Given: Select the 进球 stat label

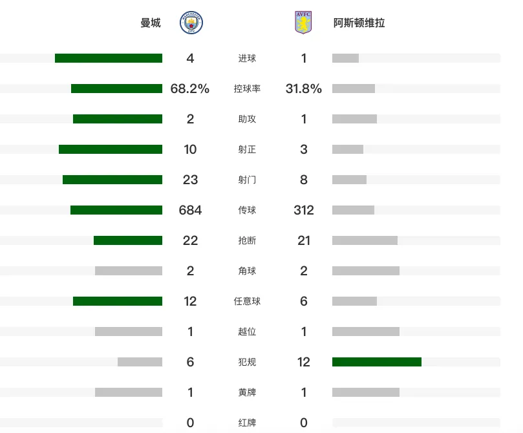Looking at the screenshot, I should 247,58.
